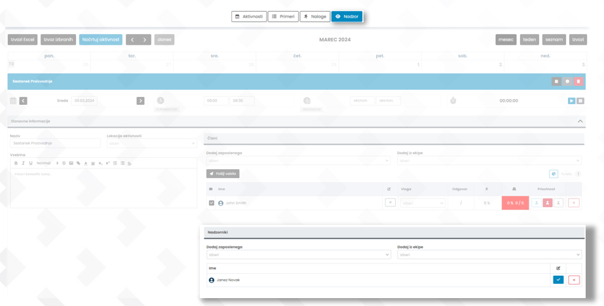Toggle the checkbox beside John Smith
The height and width of the screenshot is (306, 604).
pyautogui.click(x=211, y=203)
